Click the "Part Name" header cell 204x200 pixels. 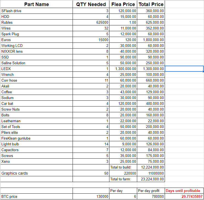click(x=36, y=4)
